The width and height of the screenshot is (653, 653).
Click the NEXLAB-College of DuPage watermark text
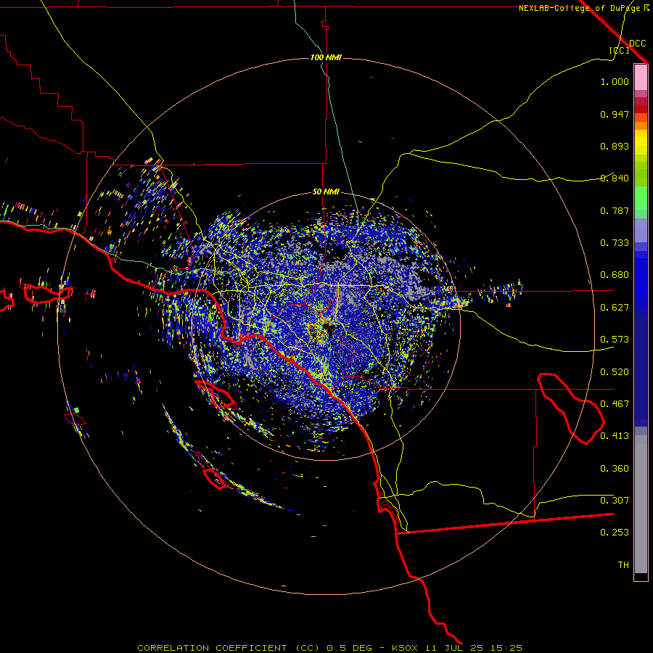(584, 8)
